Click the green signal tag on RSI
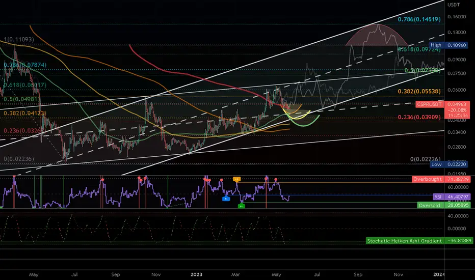 (241, 206)
